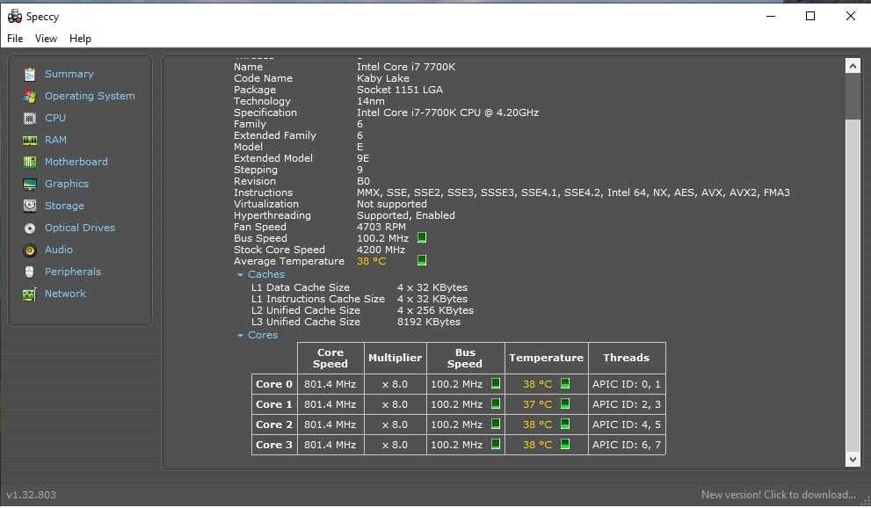Show the Audio section
Viewport: 871px width, 508px height.
(59, 250)
